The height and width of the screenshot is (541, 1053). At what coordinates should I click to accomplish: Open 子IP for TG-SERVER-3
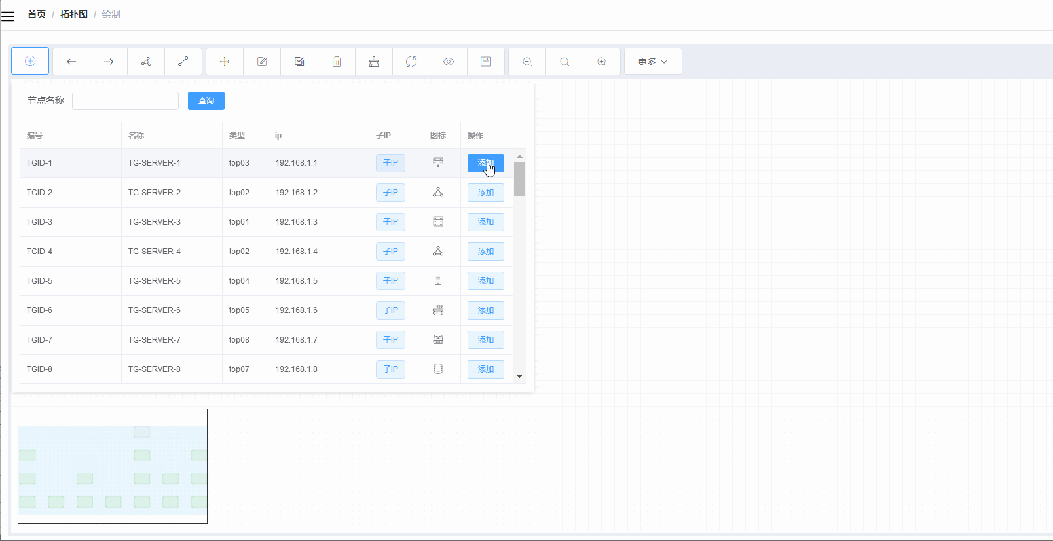(x=390, y=222)
